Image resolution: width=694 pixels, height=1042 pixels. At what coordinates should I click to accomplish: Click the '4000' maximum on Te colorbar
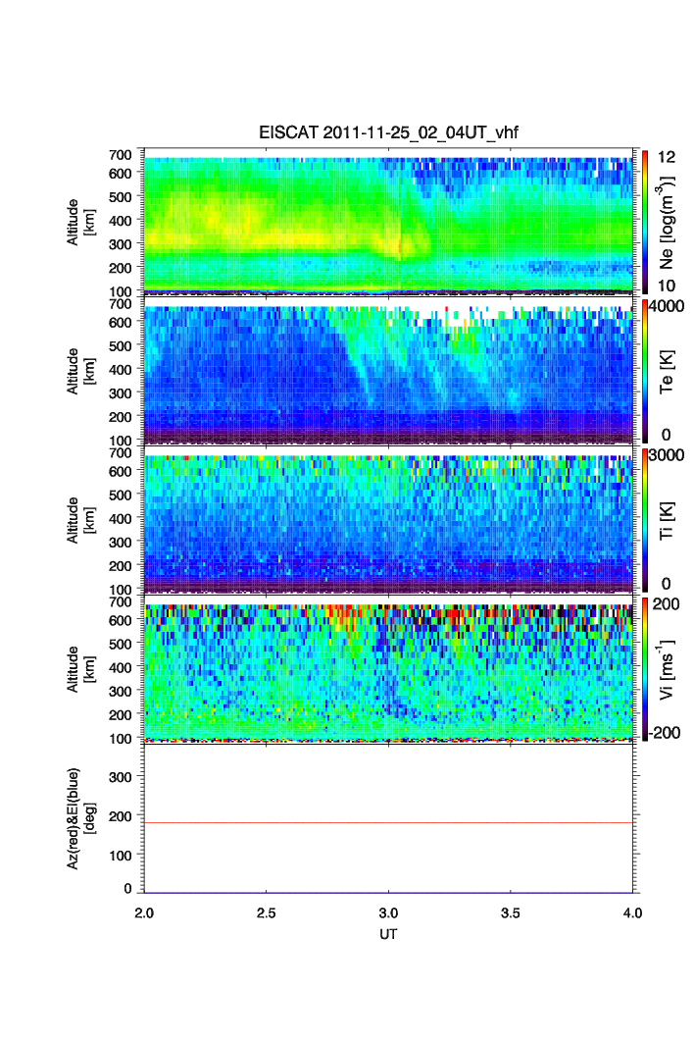pyautogui.click(x=667, y=306)
